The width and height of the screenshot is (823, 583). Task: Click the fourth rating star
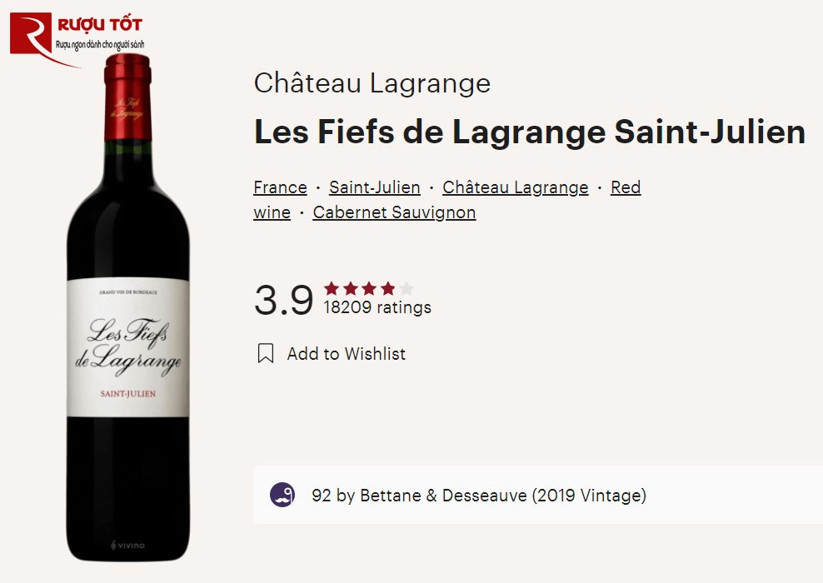[x=386, y=287]
